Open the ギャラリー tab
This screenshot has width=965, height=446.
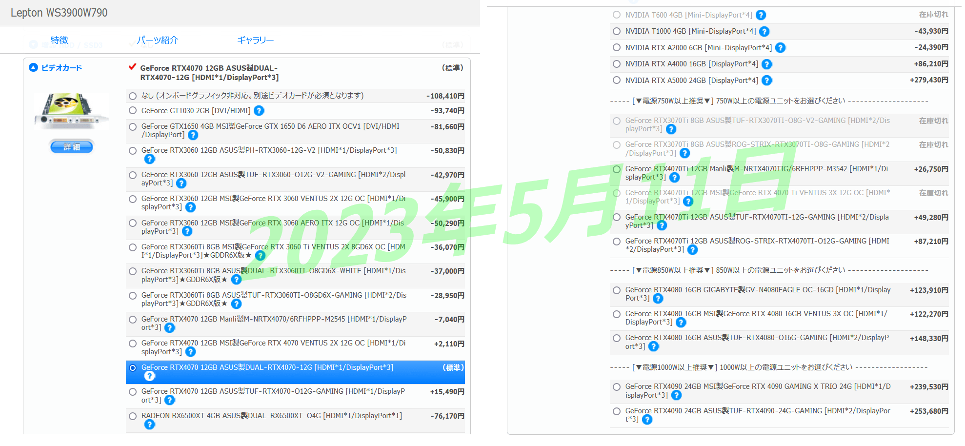click(256, 40)
